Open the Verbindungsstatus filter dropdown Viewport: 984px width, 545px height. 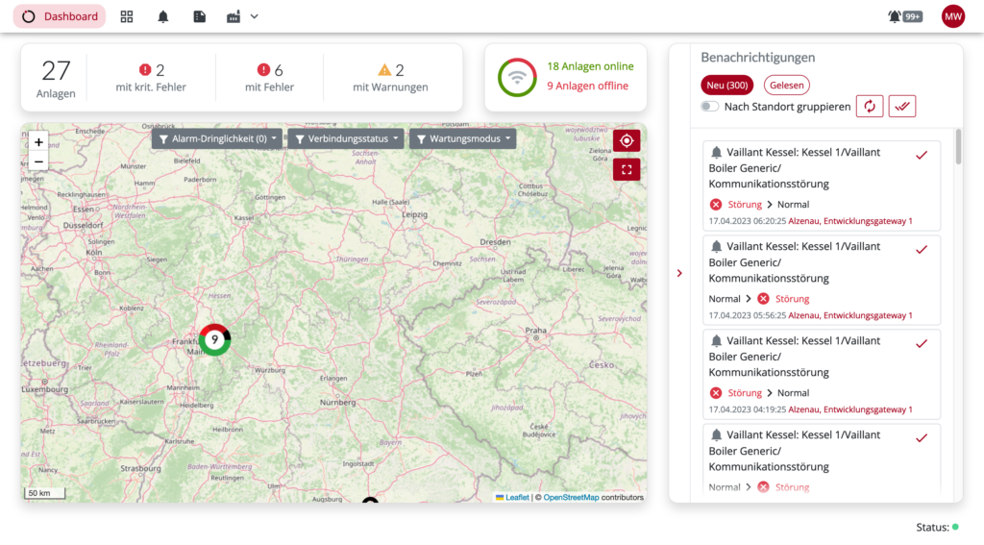point(346,138)
